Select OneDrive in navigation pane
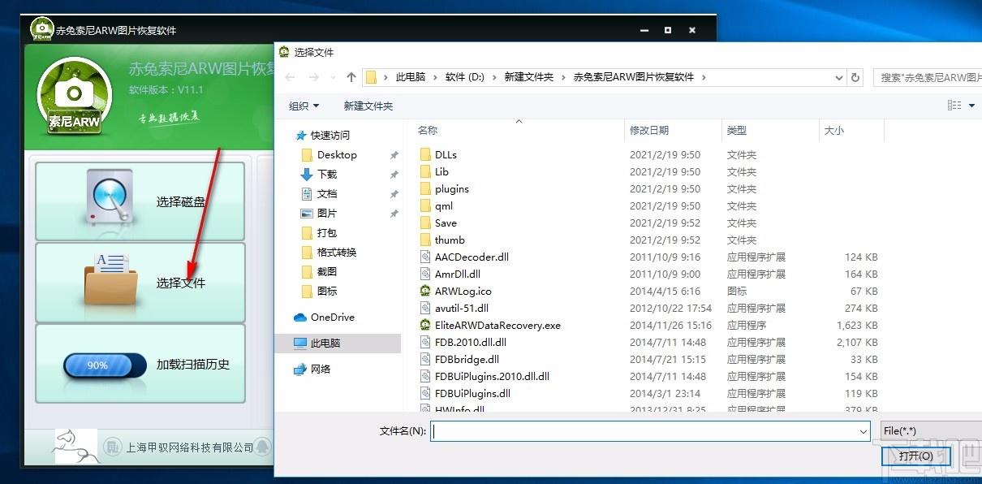982x484 pixels. pyautogui.click(x=332, y=317)
